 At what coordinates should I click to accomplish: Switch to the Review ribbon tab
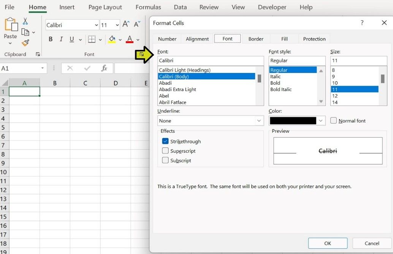coord(209,7)
